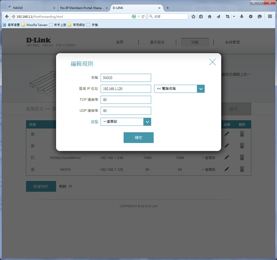
Task: Close the edit rule dialog with X
Action: click(x=212, y=62)
